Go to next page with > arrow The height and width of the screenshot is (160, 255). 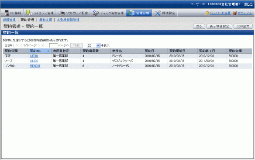[x=39, y=45]
